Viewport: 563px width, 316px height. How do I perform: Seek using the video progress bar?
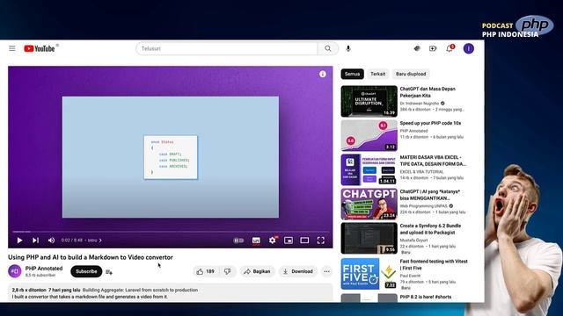(171, 232)
